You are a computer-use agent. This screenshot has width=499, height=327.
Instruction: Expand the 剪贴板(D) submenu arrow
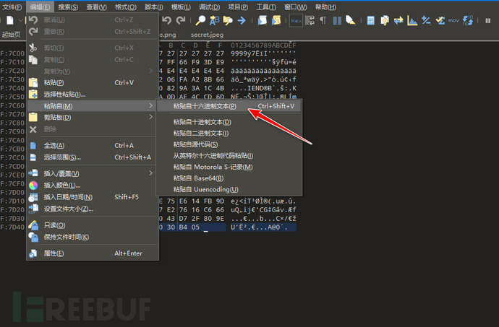[151, 117]
